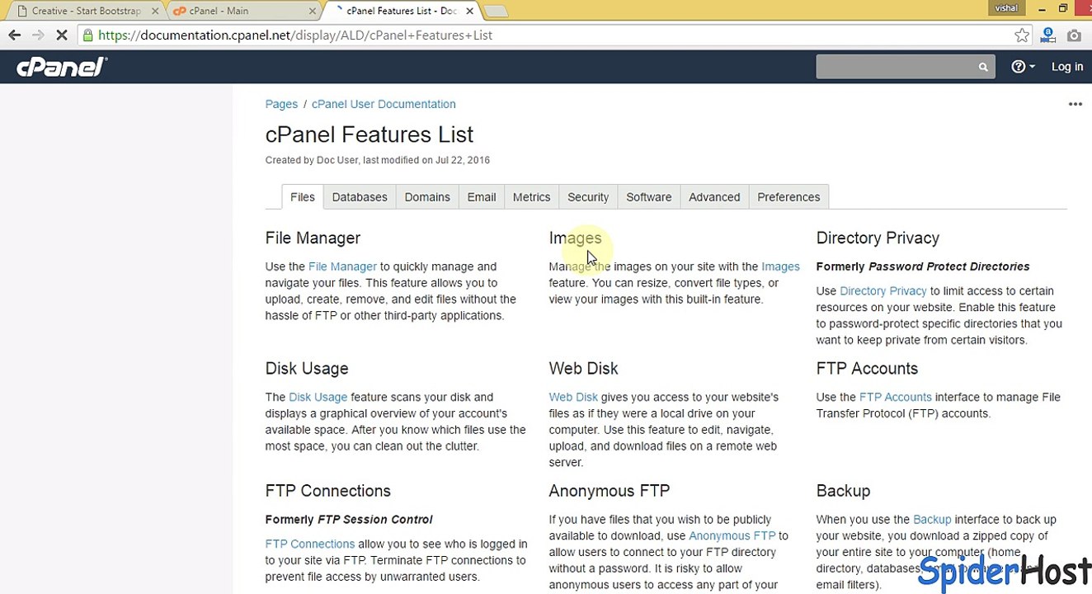Image resolution: width=1092 pixels, height=594 pixels.
Task: Open the FTP Connections link
Action: tap(310, 544)
